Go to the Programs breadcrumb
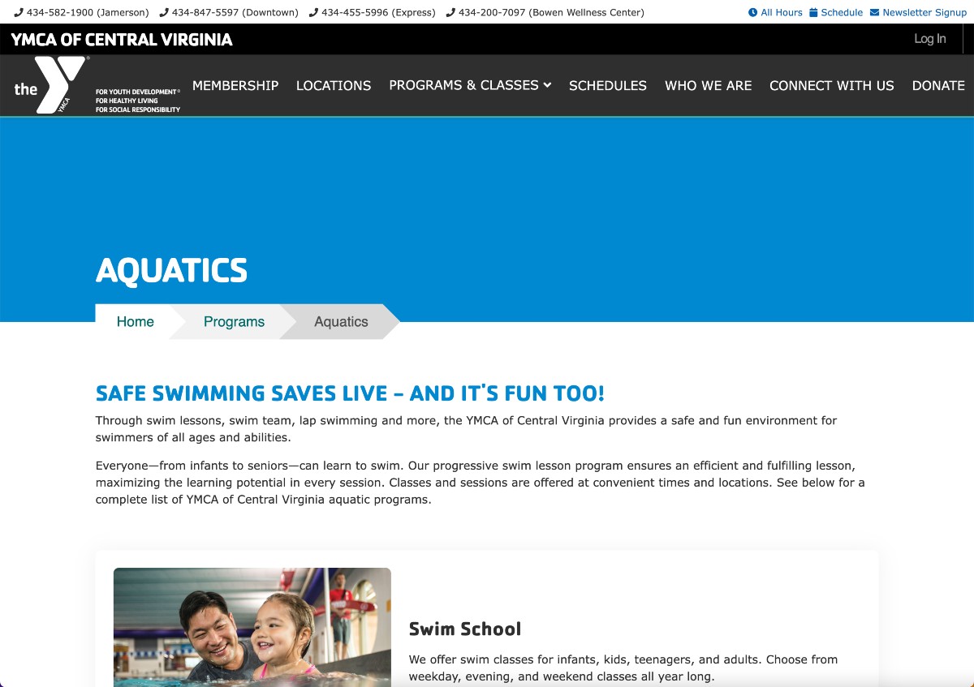 [x=234, y=322]
